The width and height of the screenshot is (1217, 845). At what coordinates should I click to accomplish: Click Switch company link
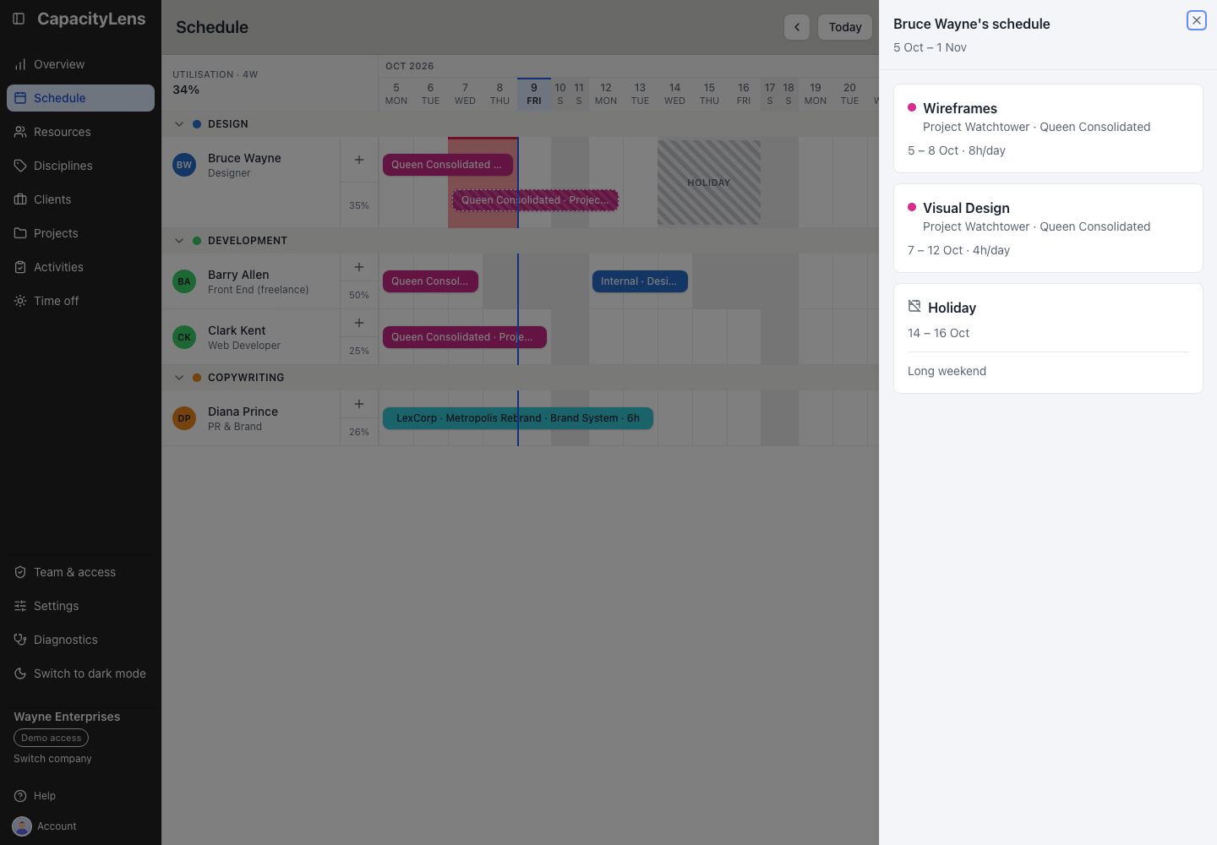[x=52, y=759]
